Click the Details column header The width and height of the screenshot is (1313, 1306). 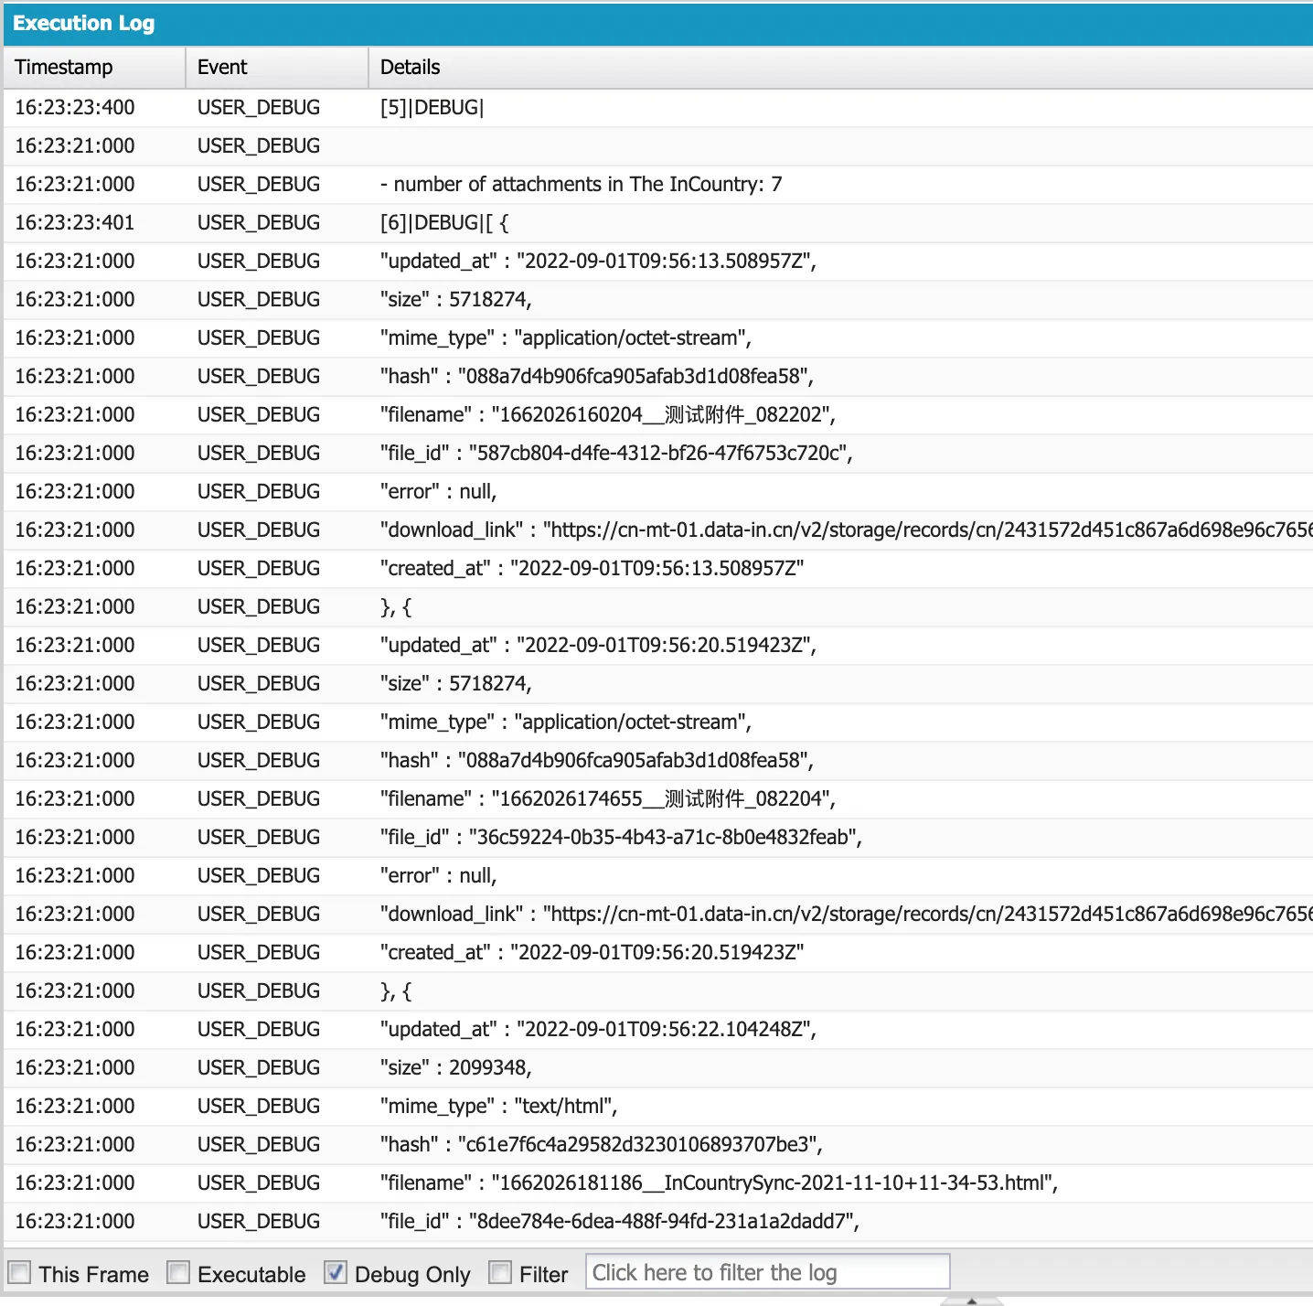click(x=410, y=67)
